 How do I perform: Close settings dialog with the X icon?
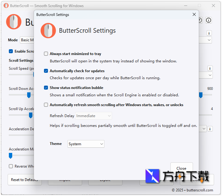pos(194,14)
